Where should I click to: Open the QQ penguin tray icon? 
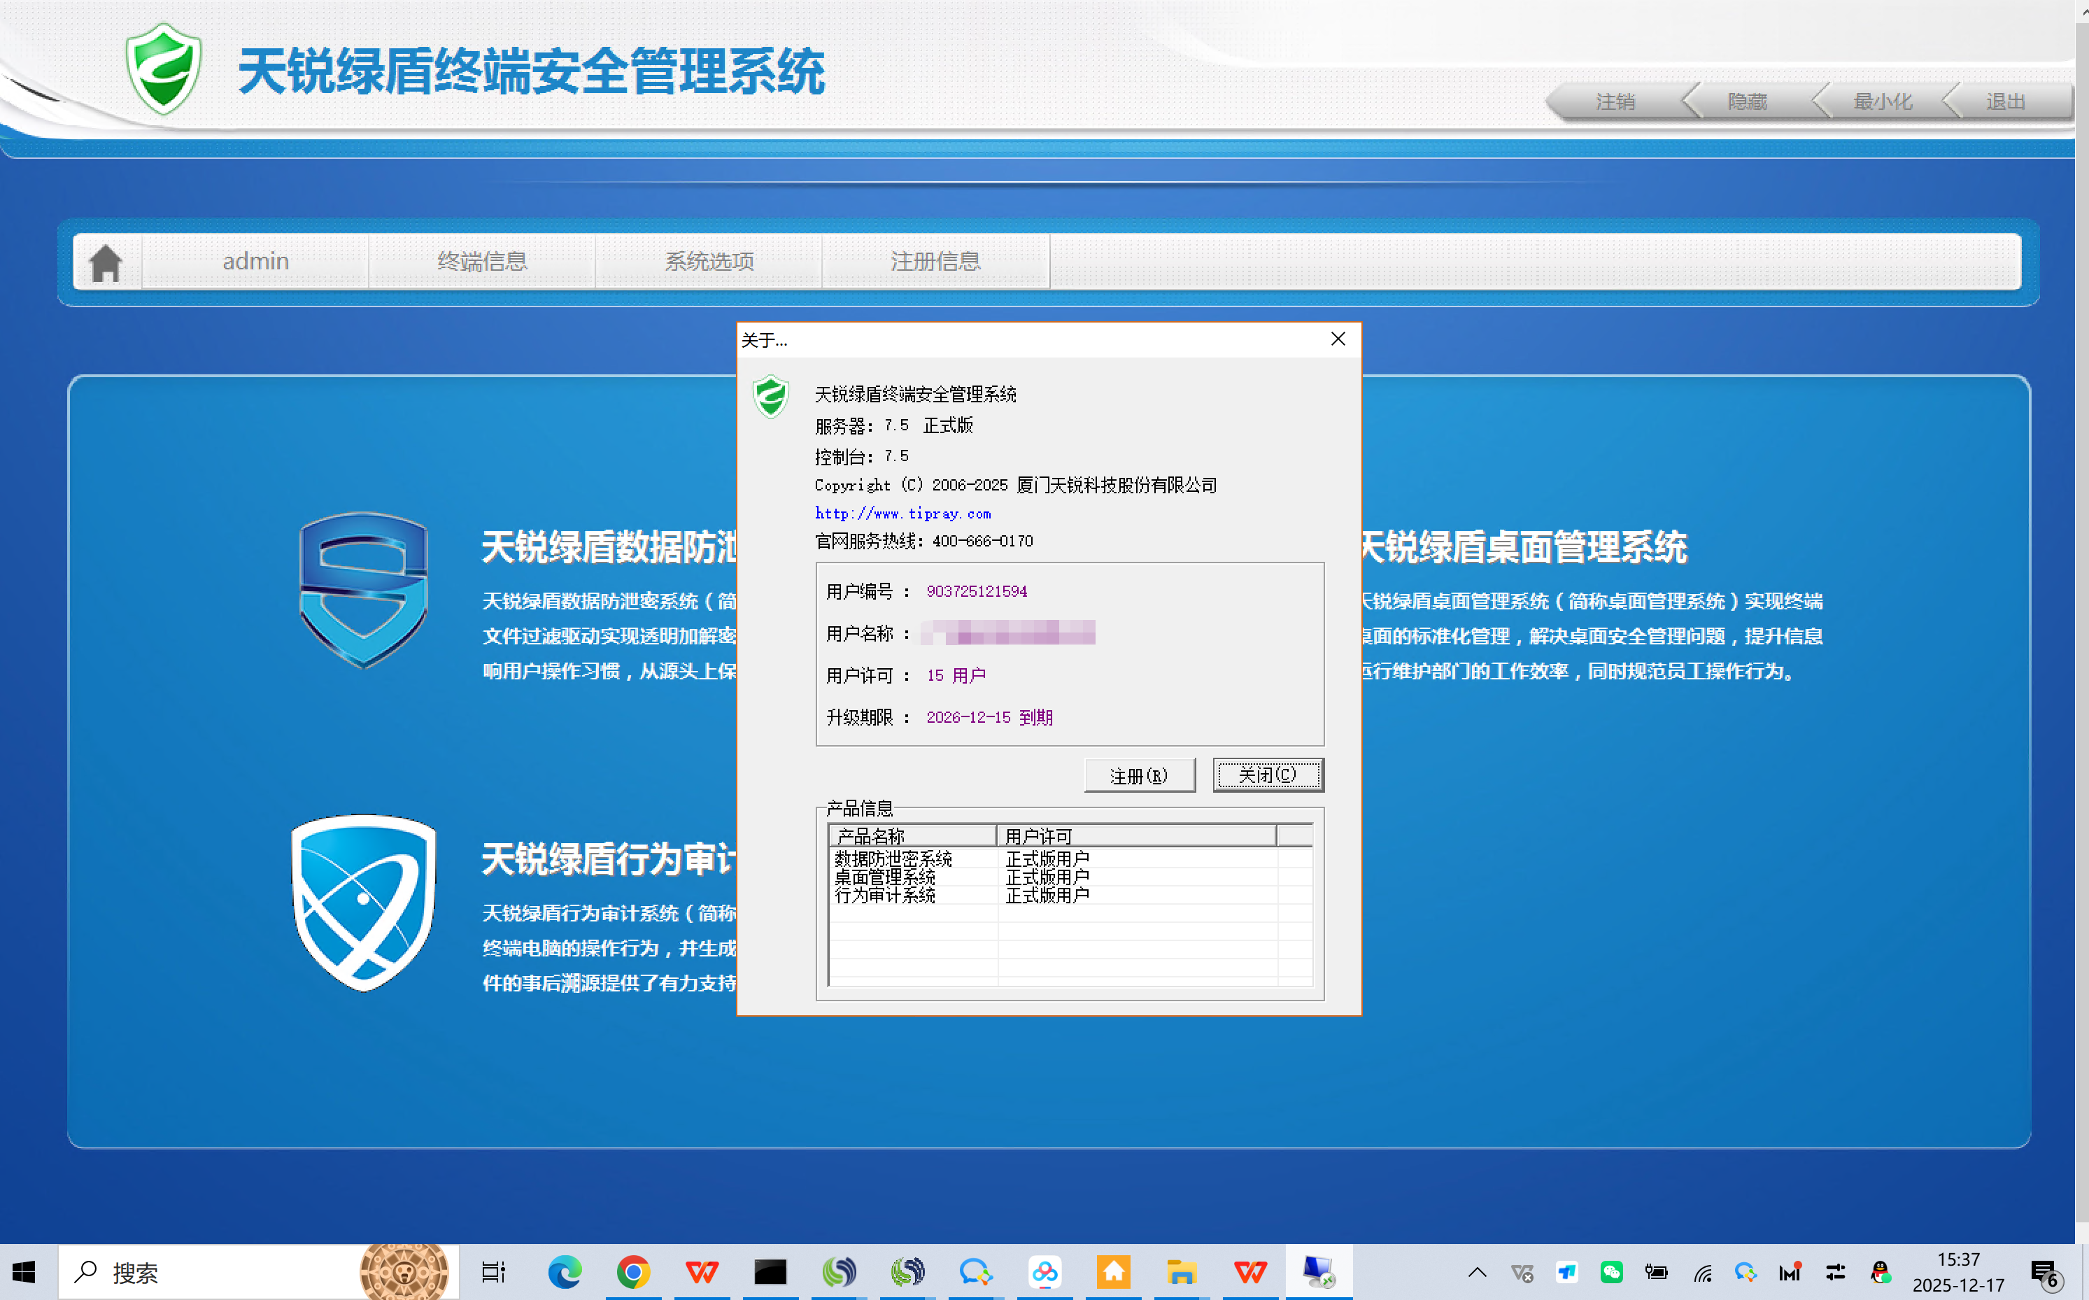coord(1880,1271)
